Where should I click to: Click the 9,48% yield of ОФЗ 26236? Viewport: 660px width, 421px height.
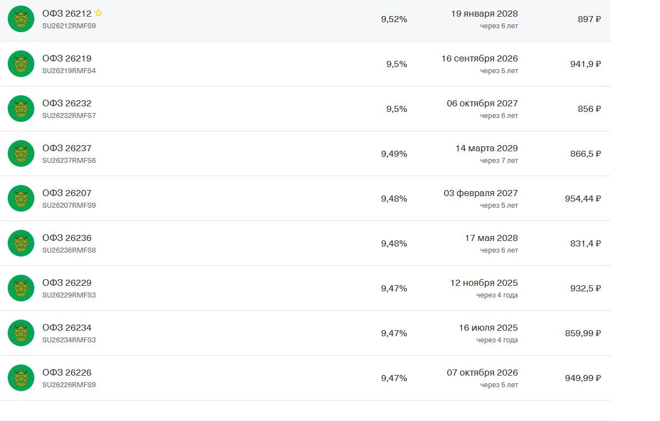point(394,244)
